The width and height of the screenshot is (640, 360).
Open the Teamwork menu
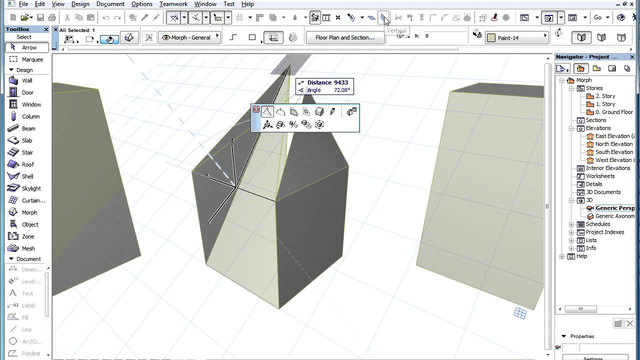pos(173,4)
